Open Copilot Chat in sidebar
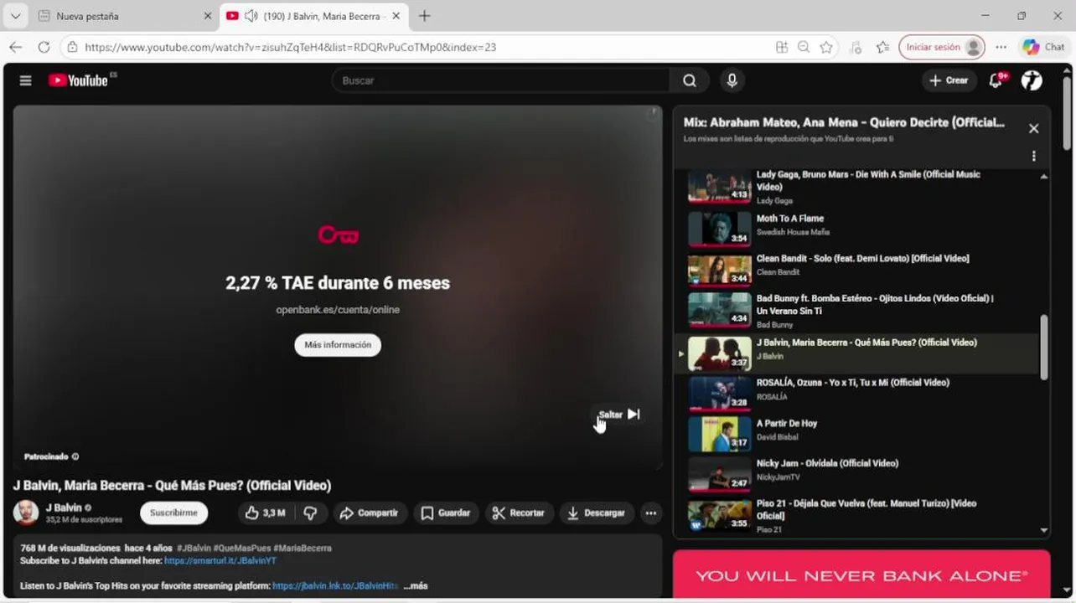The width and height of the screenshot is (1076, 603). pyautogui.click(x=1042, y=47)
